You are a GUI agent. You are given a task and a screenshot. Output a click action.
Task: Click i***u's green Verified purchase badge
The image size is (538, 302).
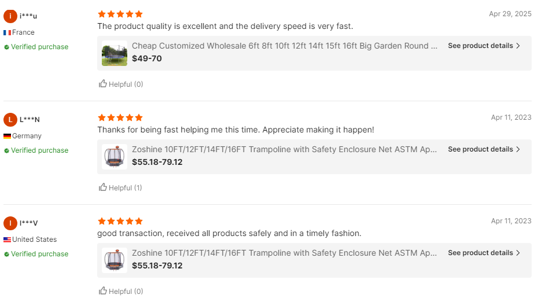(36, 47)
